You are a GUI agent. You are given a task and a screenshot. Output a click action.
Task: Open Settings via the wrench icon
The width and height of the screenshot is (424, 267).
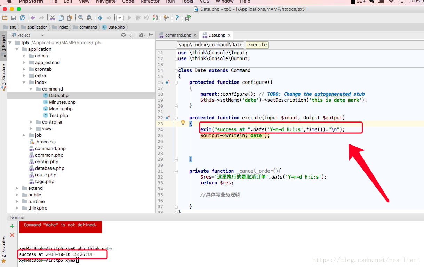[166, 18]
